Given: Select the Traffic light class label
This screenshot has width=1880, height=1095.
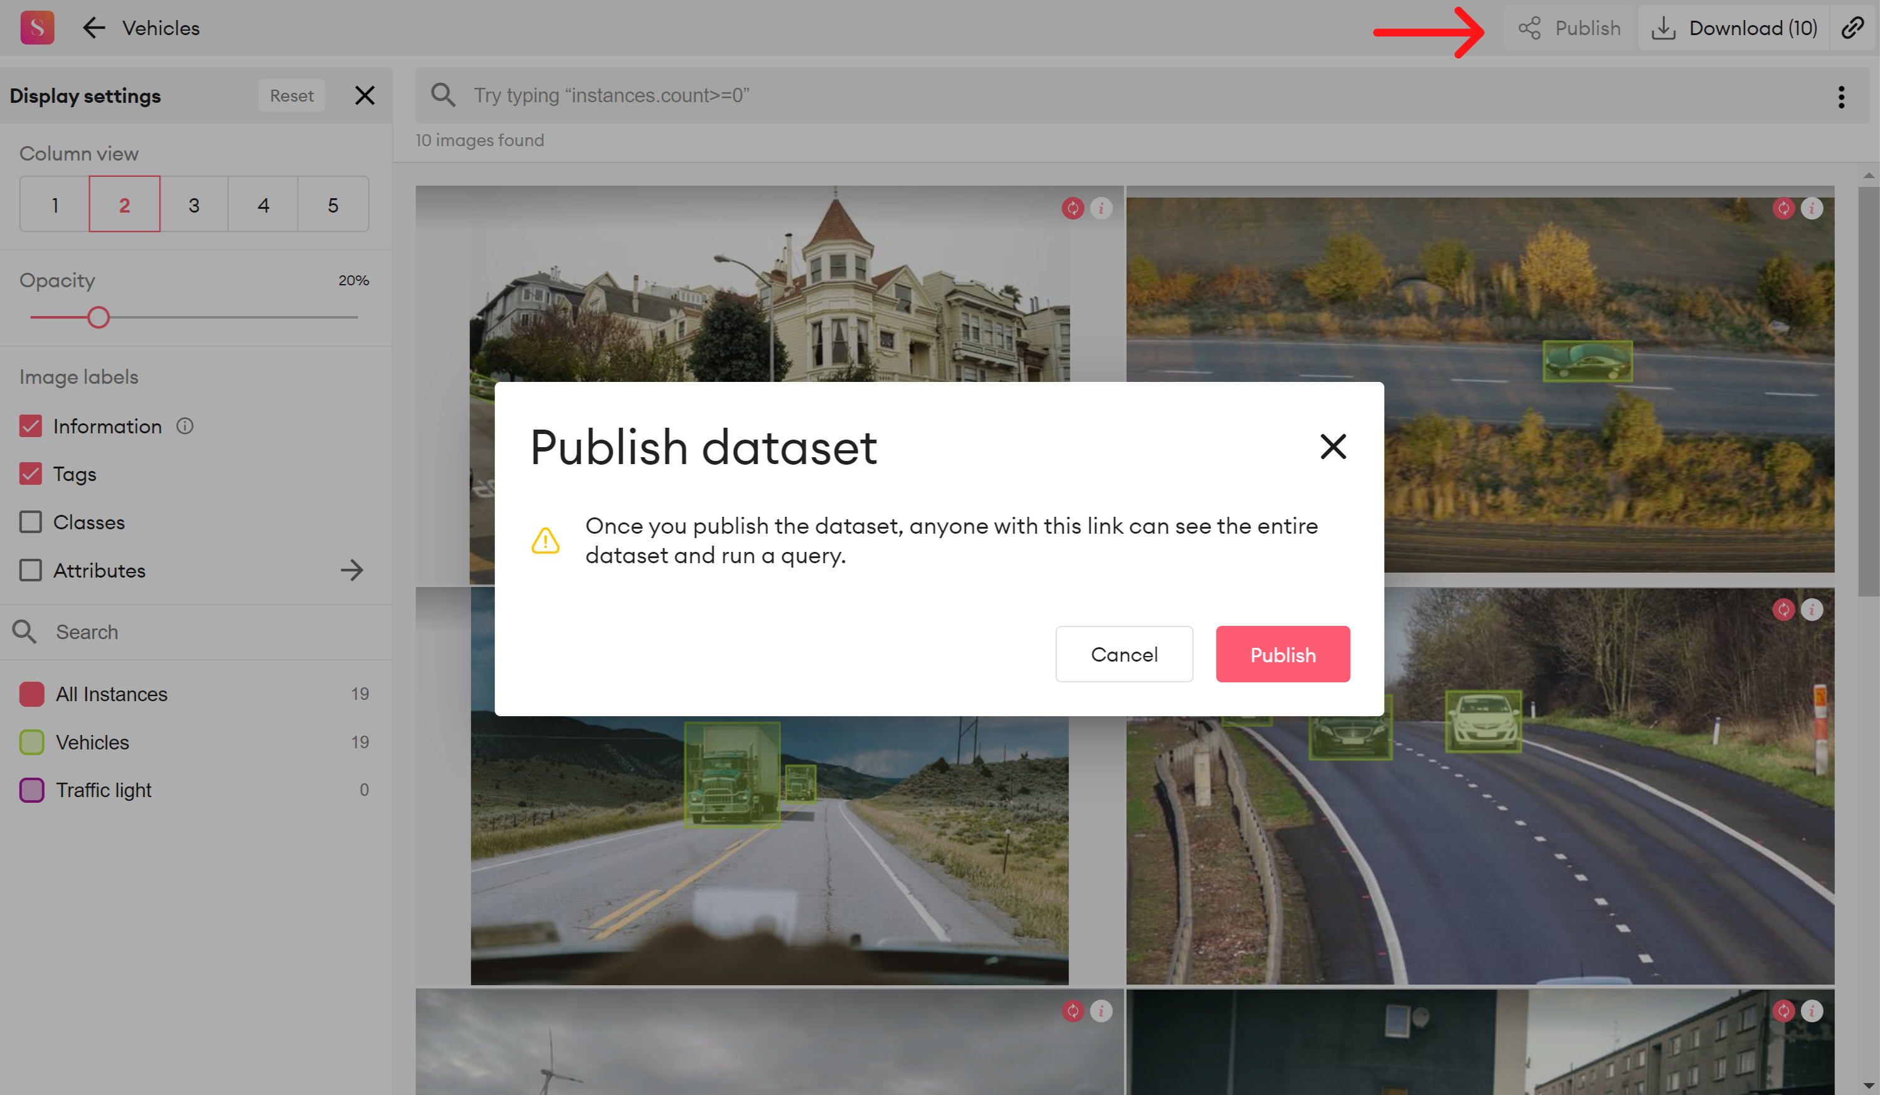Looking at the screenshot, I should coord(104,790).
